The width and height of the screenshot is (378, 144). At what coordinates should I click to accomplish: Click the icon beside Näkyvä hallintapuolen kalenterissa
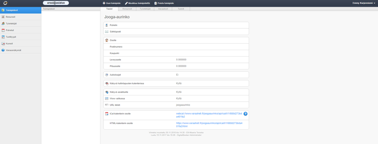tap(107, 83)
